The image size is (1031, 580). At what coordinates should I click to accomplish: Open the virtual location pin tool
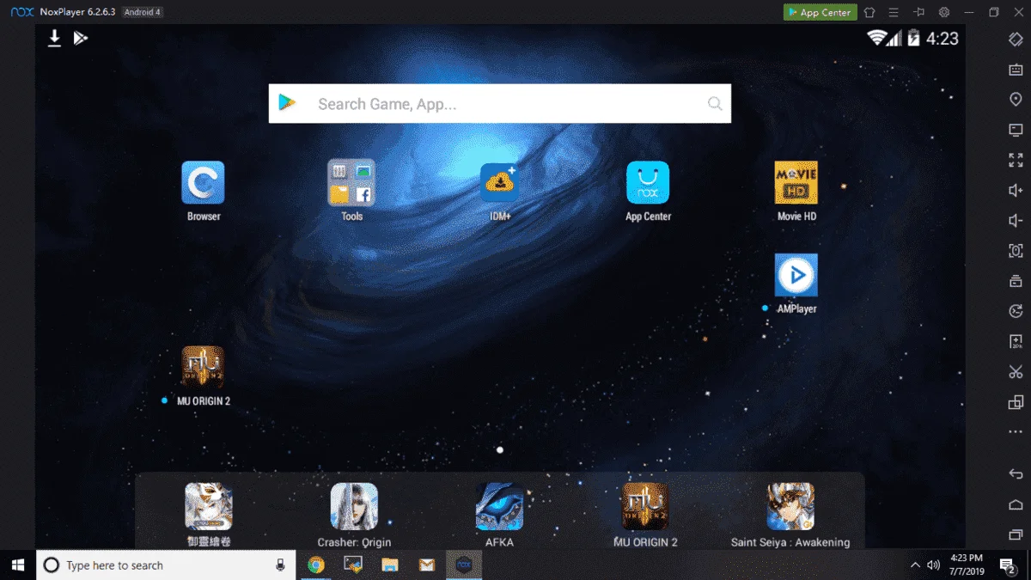point(1016,100)
